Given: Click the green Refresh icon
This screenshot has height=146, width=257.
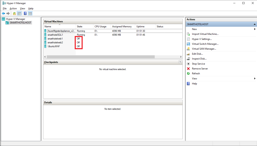Looking at the screenshot, I should [x=188, y=74].
